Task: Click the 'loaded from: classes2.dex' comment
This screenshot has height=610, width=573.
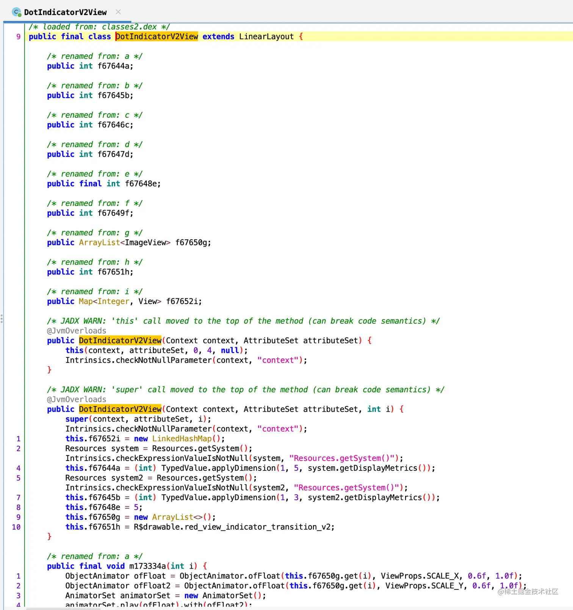Action: click(99, 27)
